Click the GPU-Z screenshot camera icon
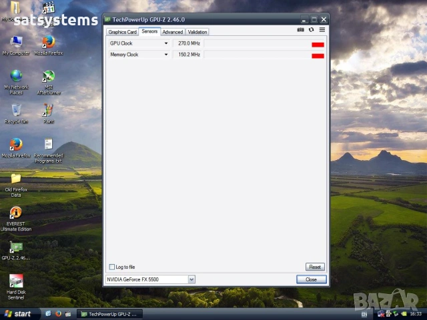 point(300,29)
